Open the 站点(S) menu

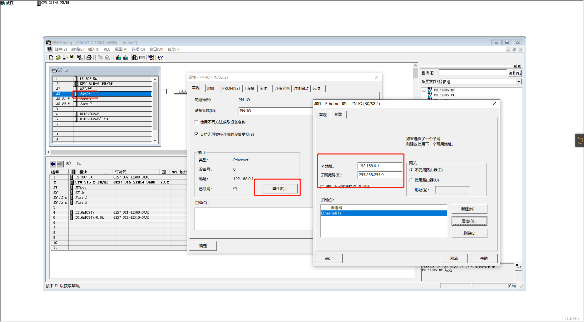61,49
